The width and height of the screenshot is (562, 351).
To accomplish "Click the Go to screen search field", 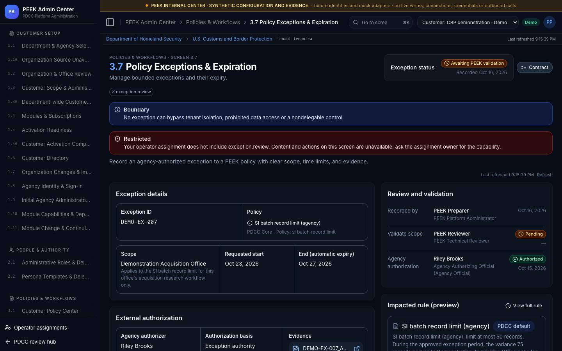I will click(x=381, y=22).
